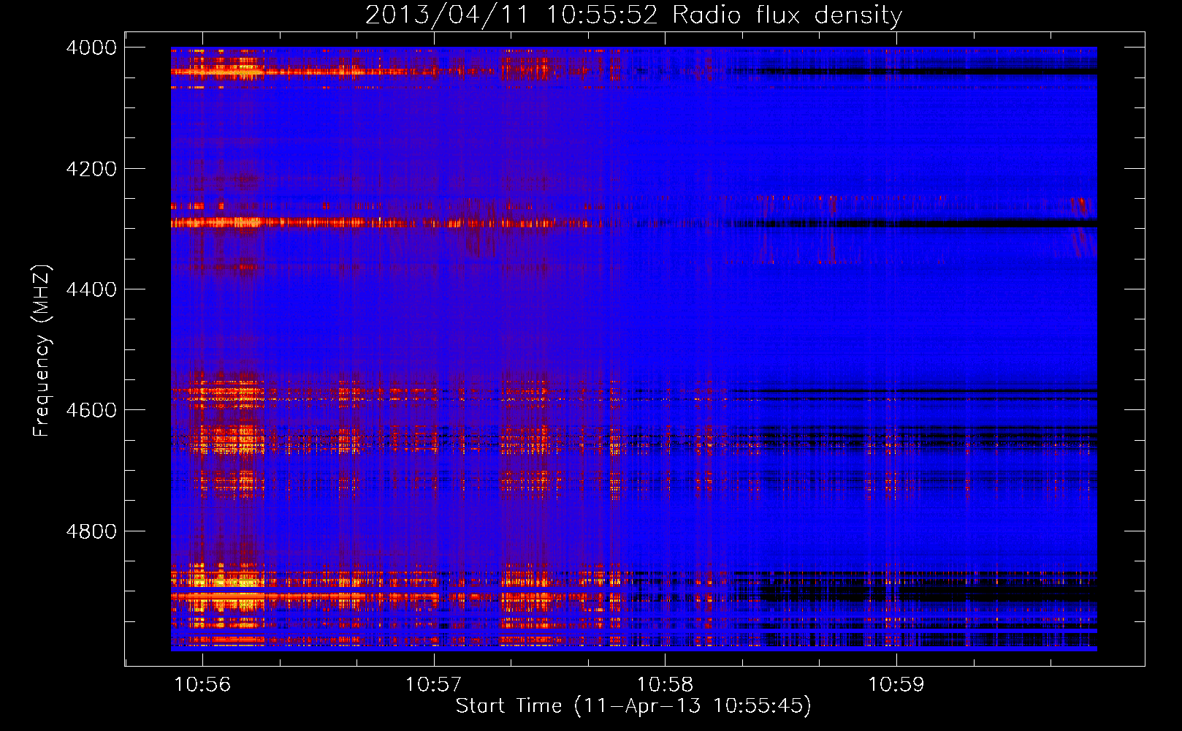This screenshot has height=731, width=1182.
Task: Click the 4000 frequency axis label
Action: click(x=91, y=48)
